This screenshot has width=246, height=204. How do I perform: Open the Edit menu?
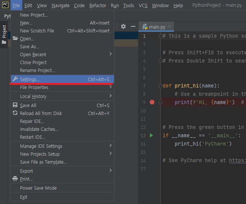pyautogui.click(x=28, y=6)
